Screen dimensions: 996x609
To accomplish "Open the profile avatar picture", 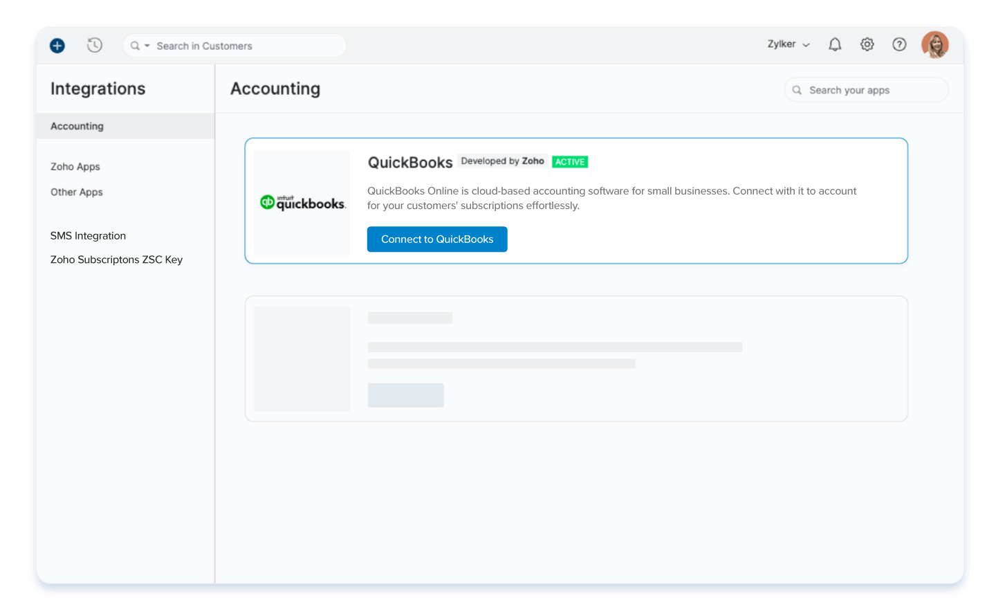I will [x=935, y=44].
